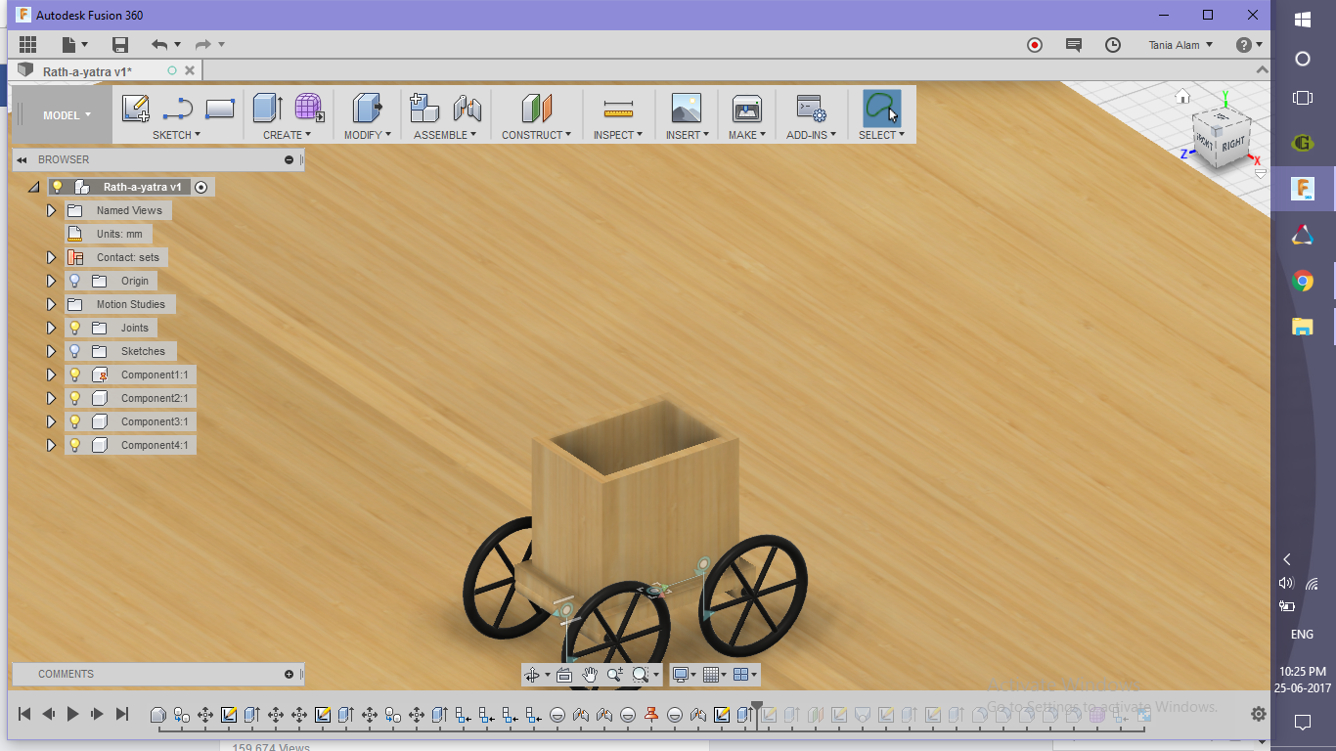Click the timeline history marker
Viewport: 1336px width, 751px height.
(x=756, y=706)
